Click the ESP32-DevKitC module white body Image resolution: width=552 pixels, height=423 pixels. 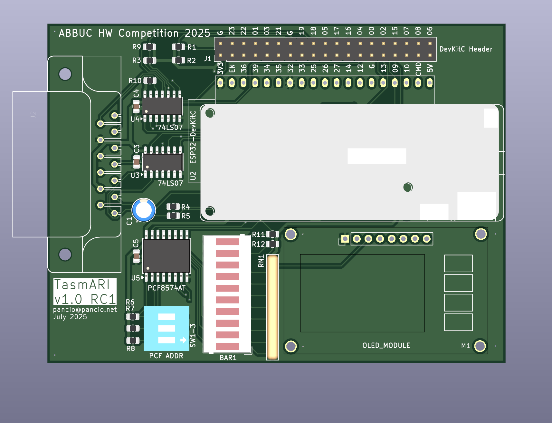pyautogui.click(x=349, y=162)
